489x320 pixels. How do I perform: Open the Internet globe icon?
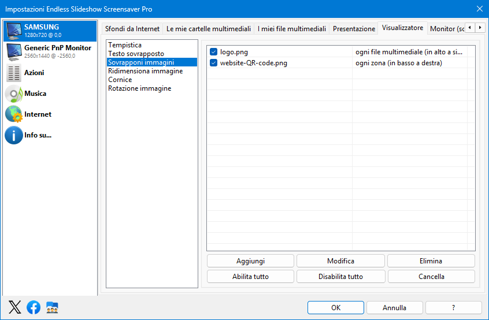[14, 114]
